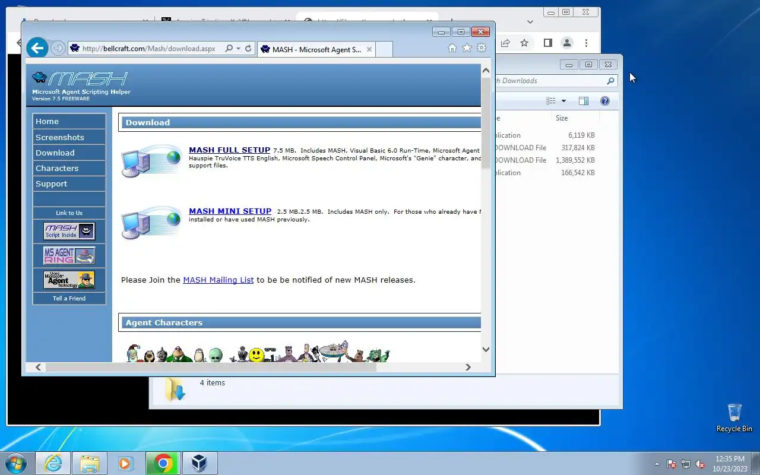Viewport: 760px width, 475px height.
Task: Open Characters in the MASH sidebar
Action: (69, 168)
